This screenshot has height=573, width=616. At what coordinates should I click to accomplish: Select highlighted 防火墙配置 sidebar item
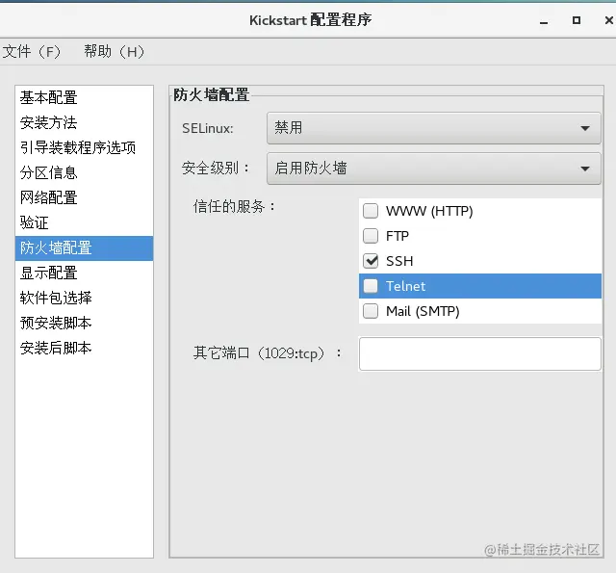point(84,248)
